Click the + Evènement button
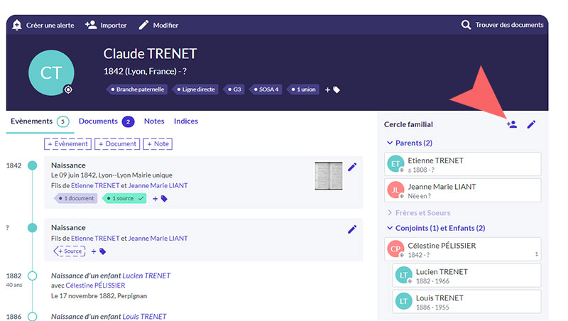 67,143
